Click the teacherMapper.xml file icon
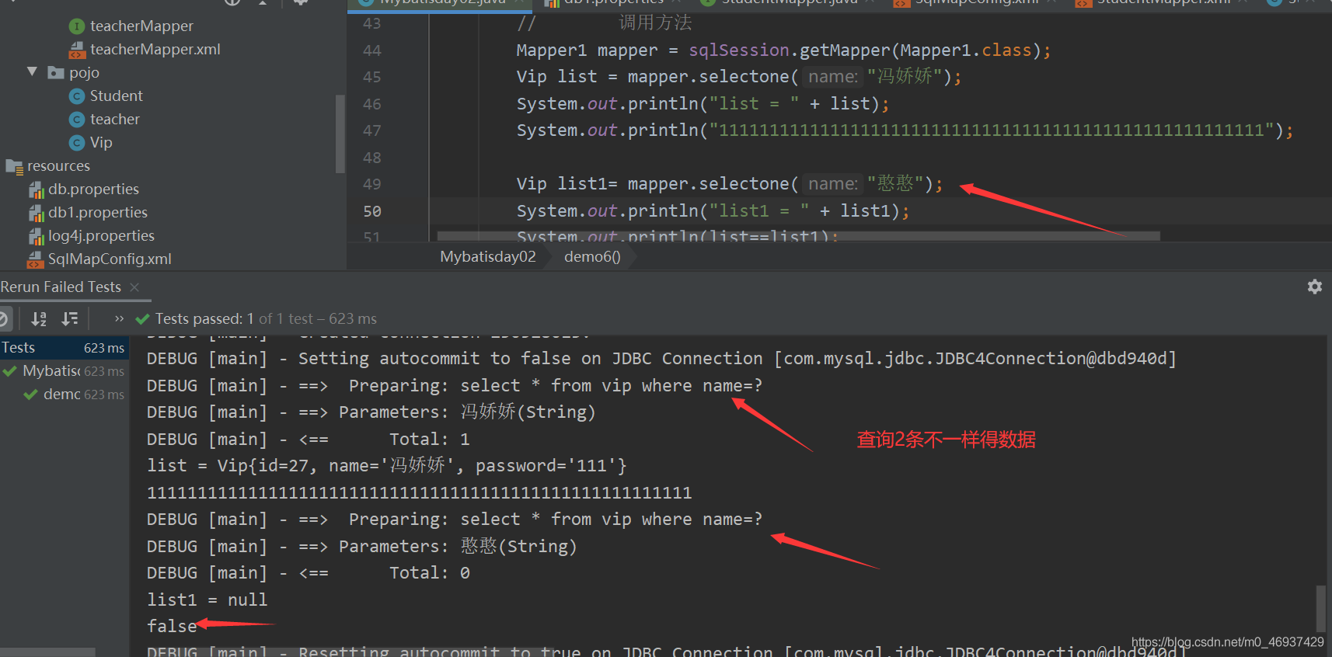 click(x=77, y=50)
